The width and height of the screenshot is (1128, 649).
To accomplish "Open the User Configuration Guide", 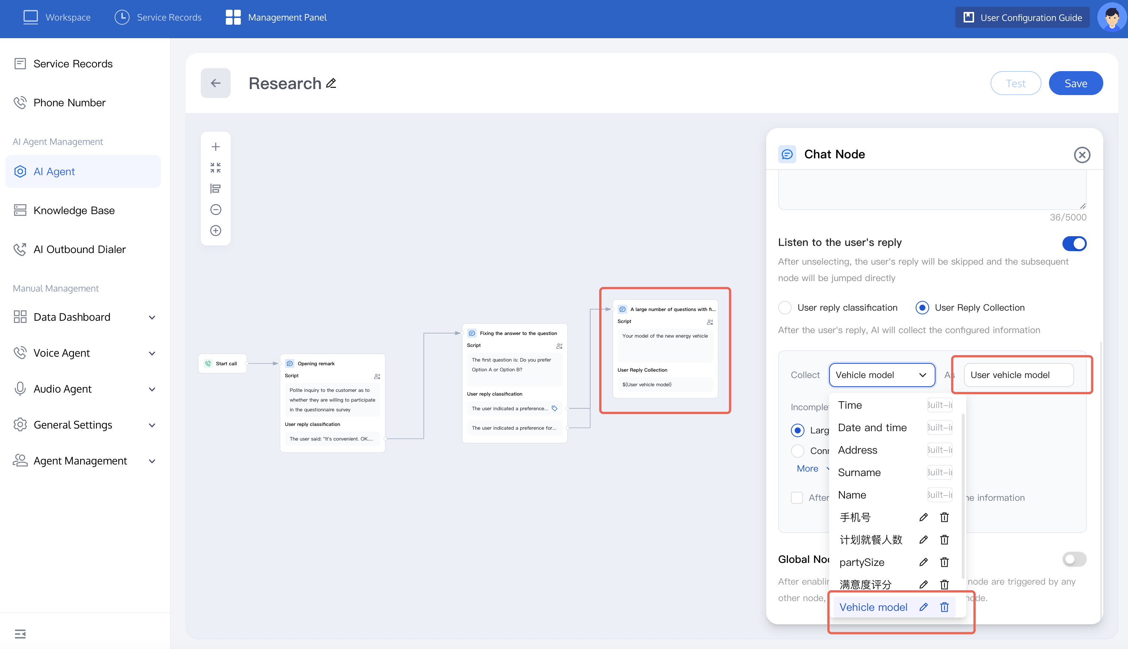I will (1022, 17).
